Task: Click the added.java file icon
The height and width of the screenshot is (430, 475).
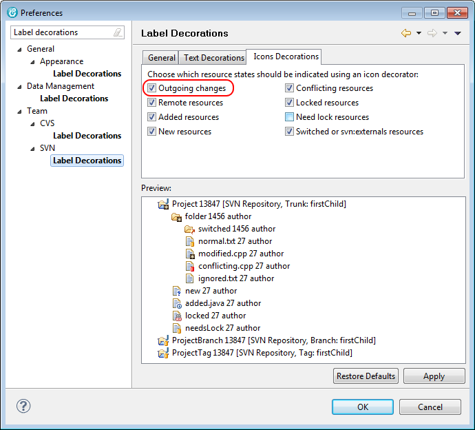Action: coord(177,303)
